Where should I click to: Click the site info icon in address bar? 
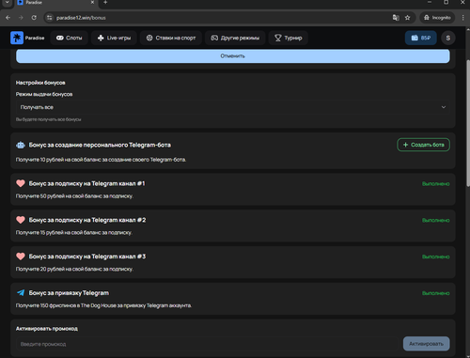click(50, 18)
